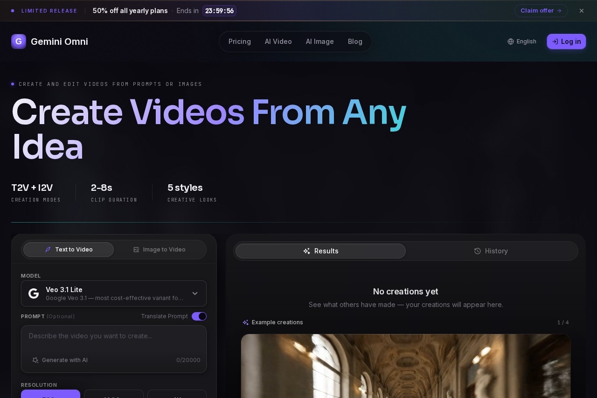Screen dimensions: 597x398
Task: Click the Gemini Omni G logo
Action: click(x=19, y=42)
